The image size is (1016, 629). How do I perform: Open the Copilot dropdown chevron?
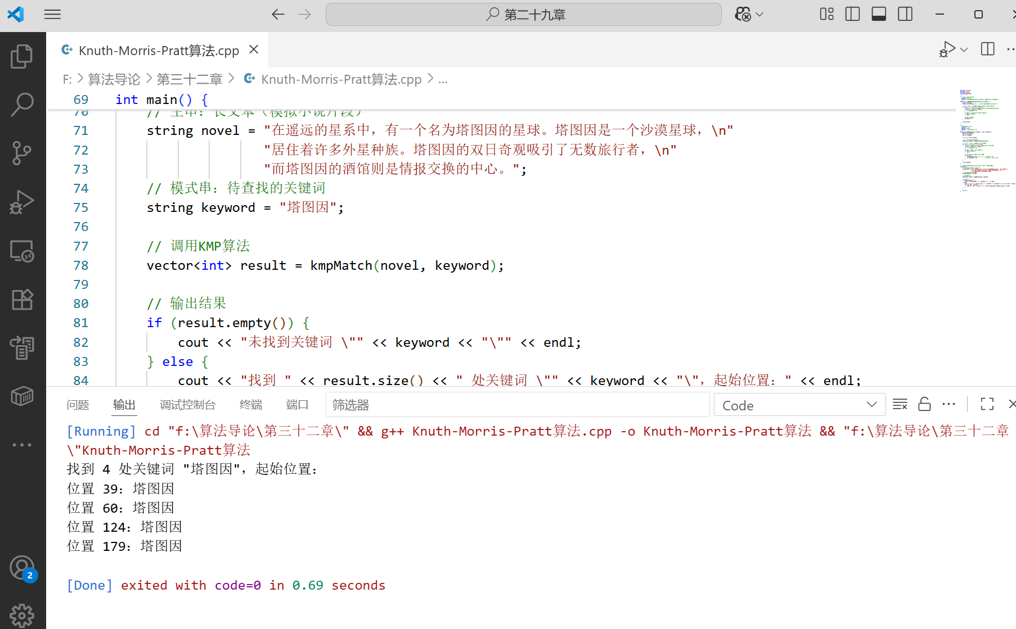tap(759, 15)
